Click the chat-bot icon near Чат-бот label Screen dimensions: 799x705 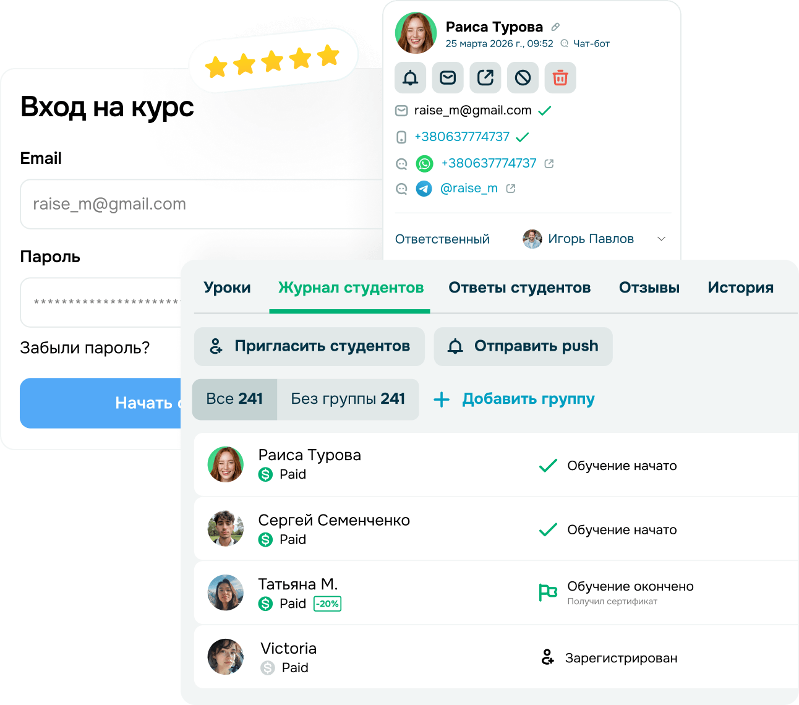(564, 43)
